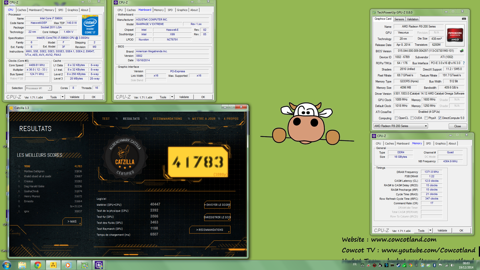The image size is (480, 270).
Task: Open the Action Center flag tray icon
Action: [x=440, y=265]
